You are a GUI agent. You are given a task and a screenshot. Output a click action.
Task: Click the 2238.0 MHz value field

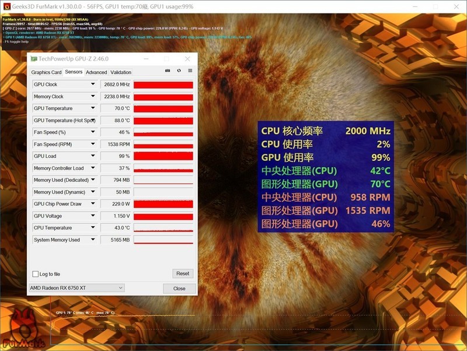pyautogui.click(x=116, y=96)
